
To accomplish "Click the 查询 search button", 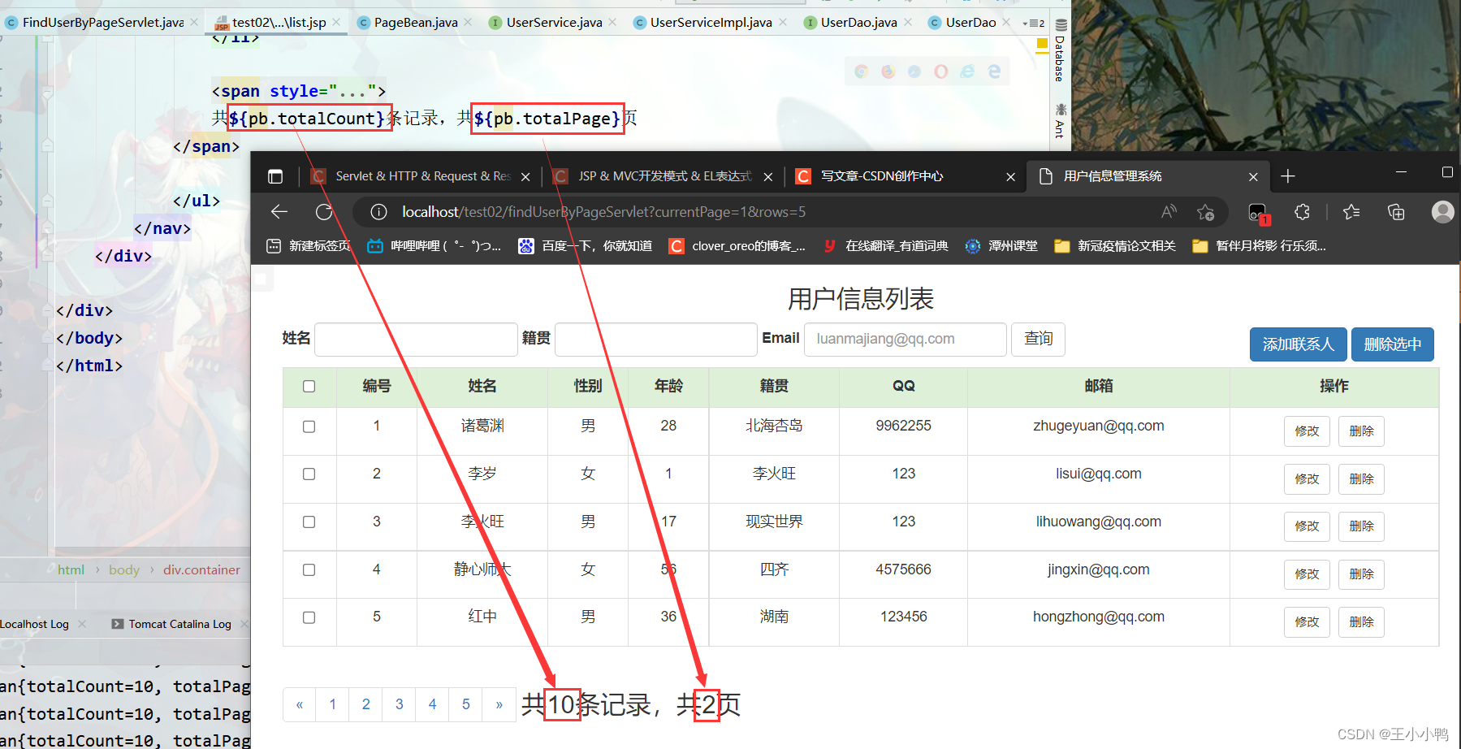I will (x=1038, y=339).
